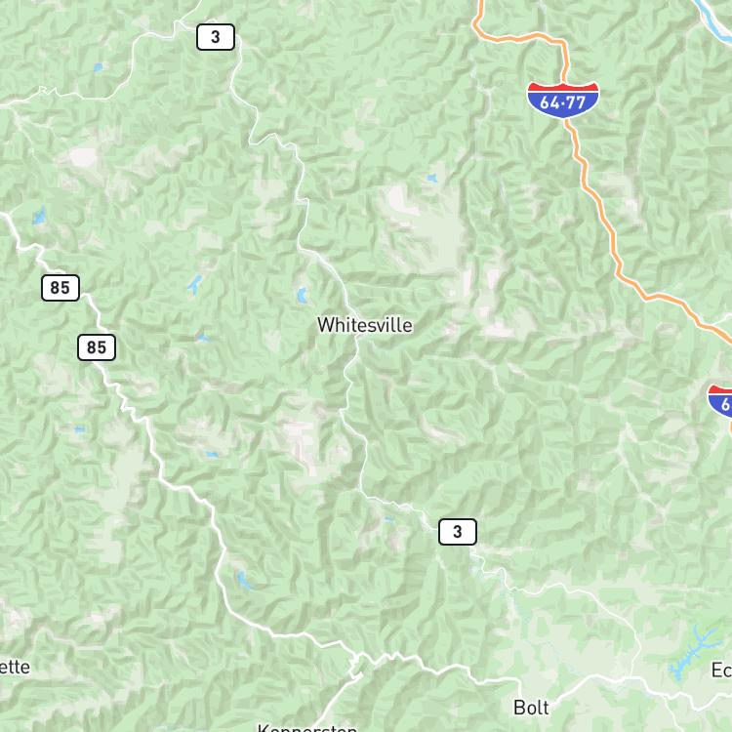The width and height of the screenshot is (732, 732).
Task: Click the Route 3 shield north of Bolt
Action: (458, 532)
